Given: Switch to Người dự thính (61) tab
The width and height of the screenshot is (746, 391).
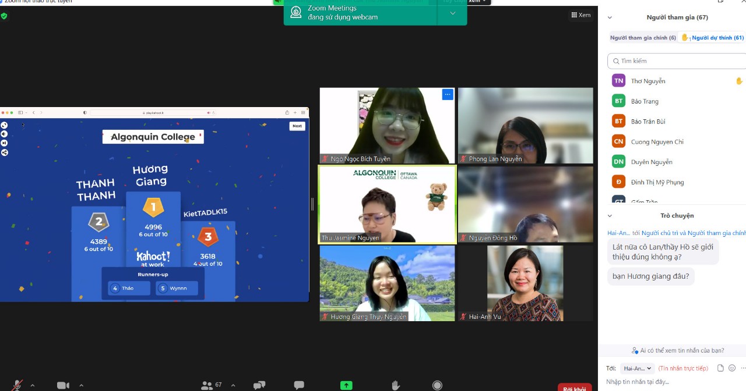Looking at the screenshot, I should click(713, 38).
